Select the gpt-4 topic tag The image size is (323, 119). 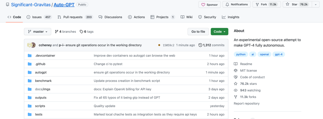279,54
